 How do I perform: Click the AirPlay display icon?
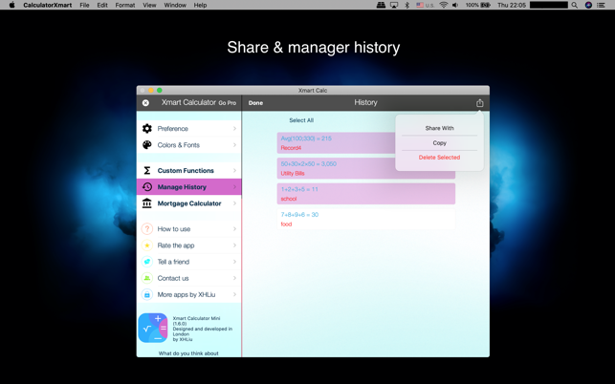click(394, 5)
